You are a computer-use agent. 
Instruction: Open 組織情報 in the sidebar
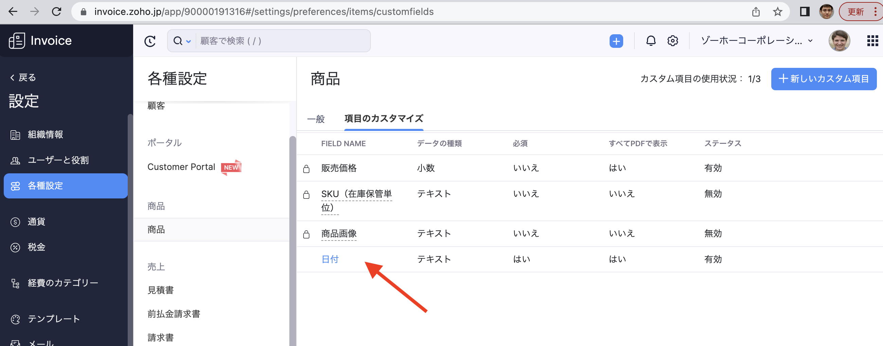[45, 134]
